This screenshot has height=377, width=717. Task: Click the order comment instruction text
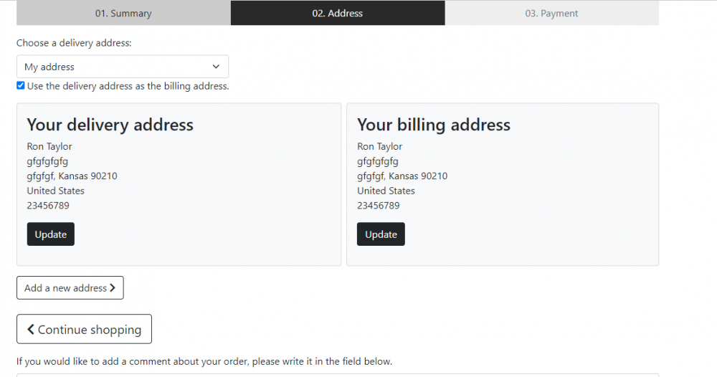pyautogui.click(x=204, y=361)
